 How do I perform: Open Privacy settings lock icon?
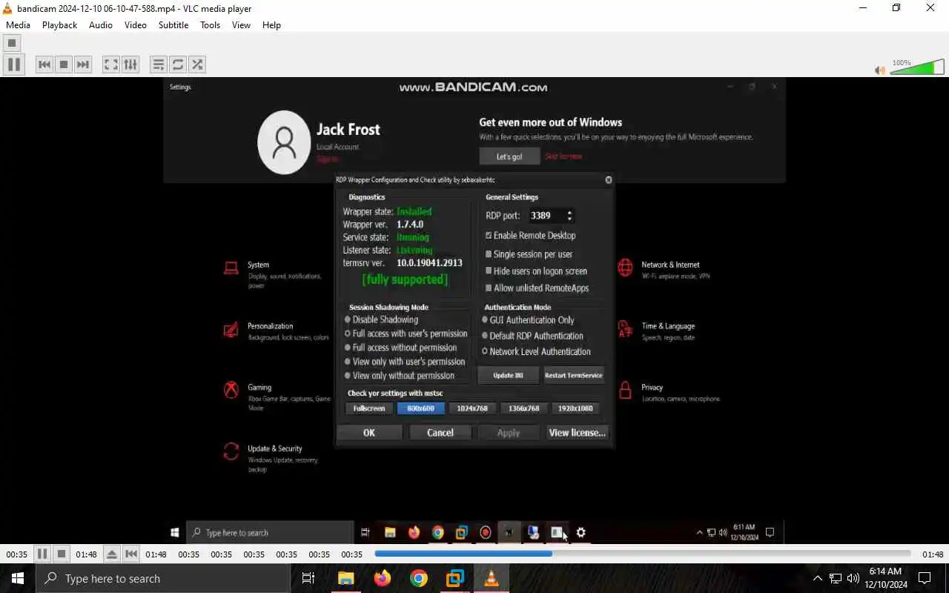(x=625, y=390)
